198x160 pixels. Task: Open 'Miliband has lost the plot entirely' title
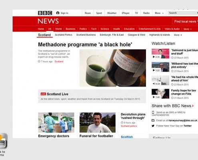tap(184, 65)
